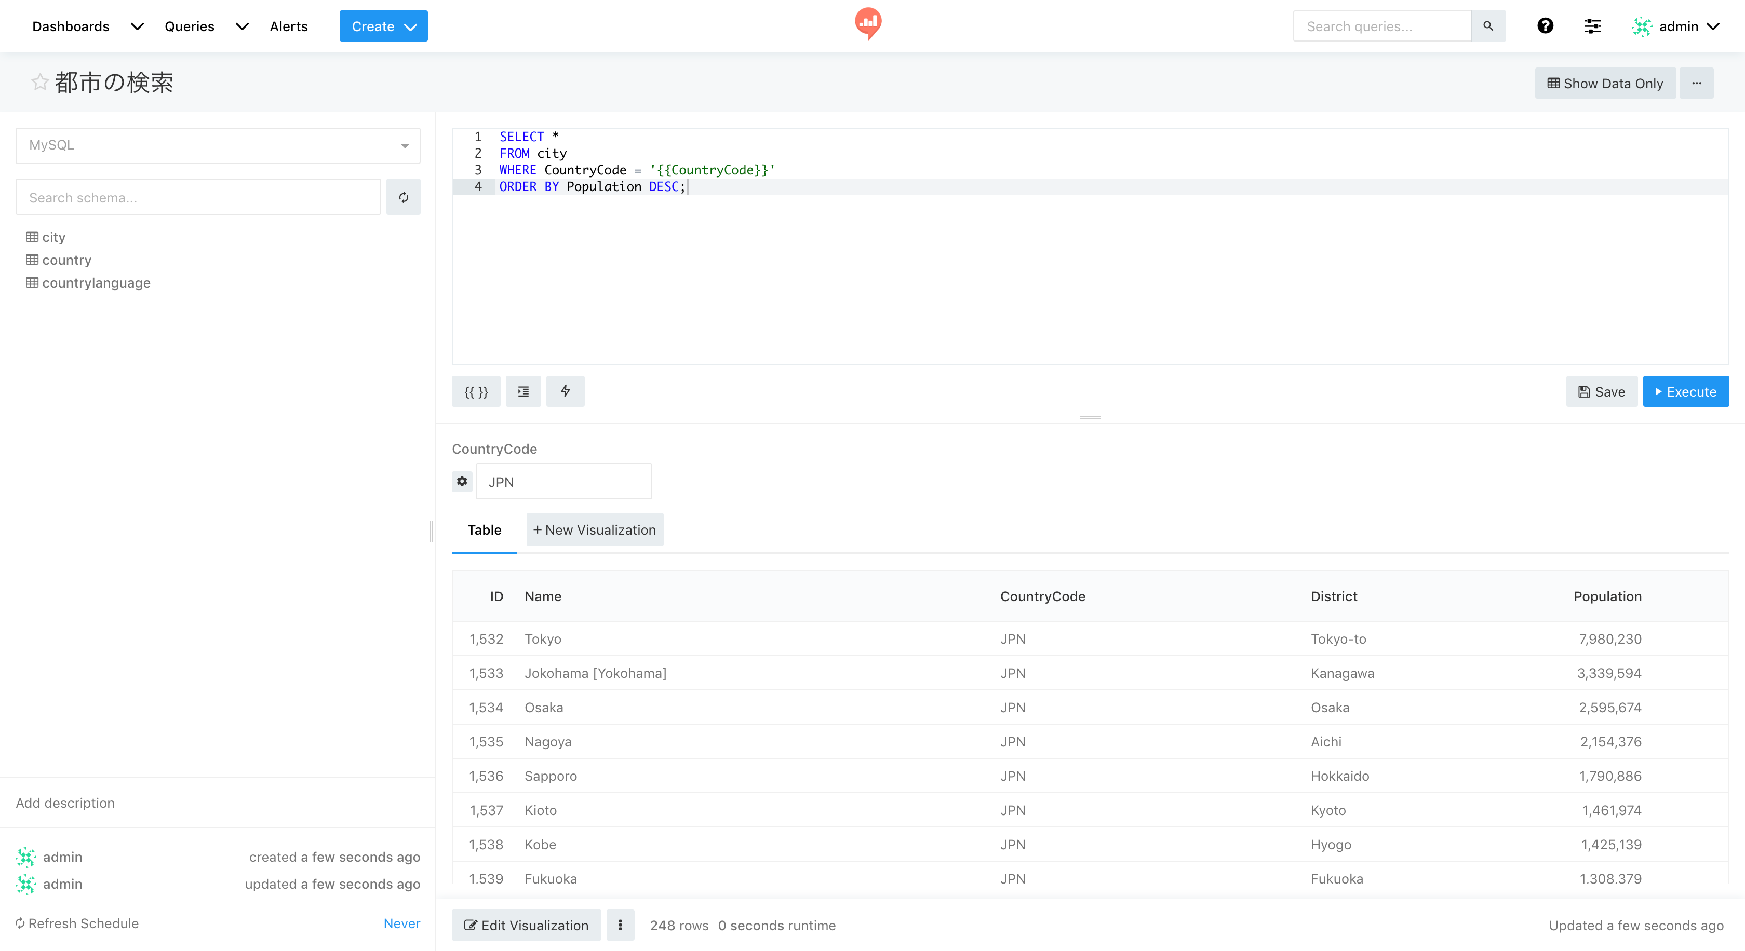Click the search magnifier icon
This screenshot has height=951, width=1745.
coord(1487,26)
